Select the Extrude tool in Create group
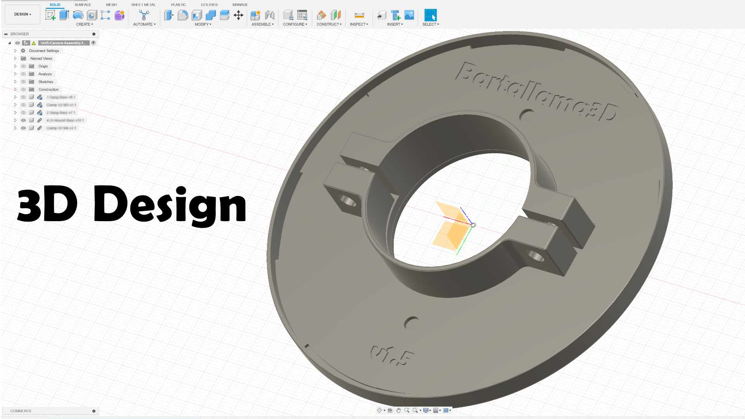Screen dimensions: 745x419 (64, 15)
